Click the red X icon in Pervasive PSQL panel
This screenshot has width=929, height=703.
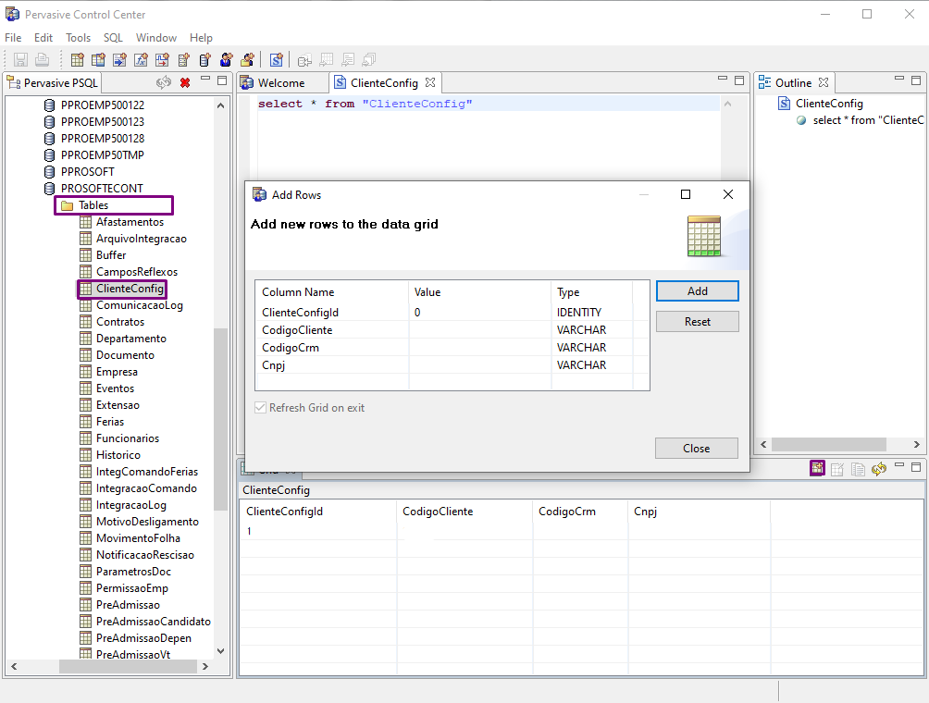pos(185,82)
